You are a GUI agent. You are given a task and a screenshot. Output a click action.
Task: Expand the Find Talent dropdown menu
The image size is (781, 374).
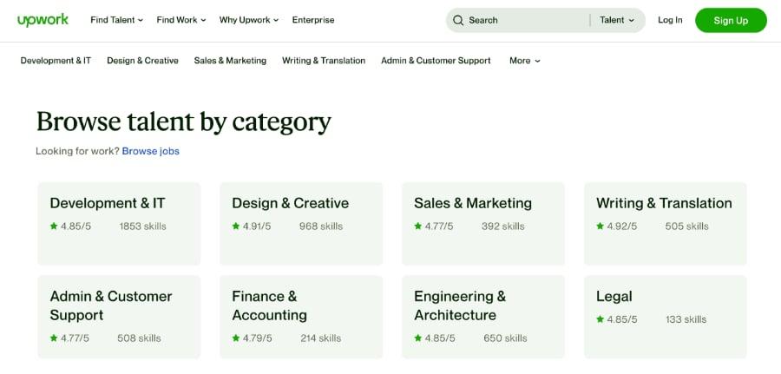(116, 20)
